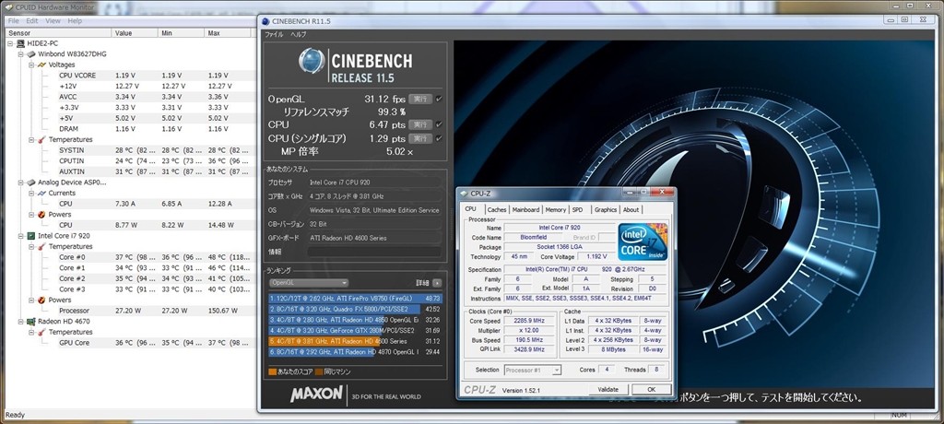944x424 pixels.
Task: Click the HIDE2-PC computer icon
Action: [x=20, y=44]
